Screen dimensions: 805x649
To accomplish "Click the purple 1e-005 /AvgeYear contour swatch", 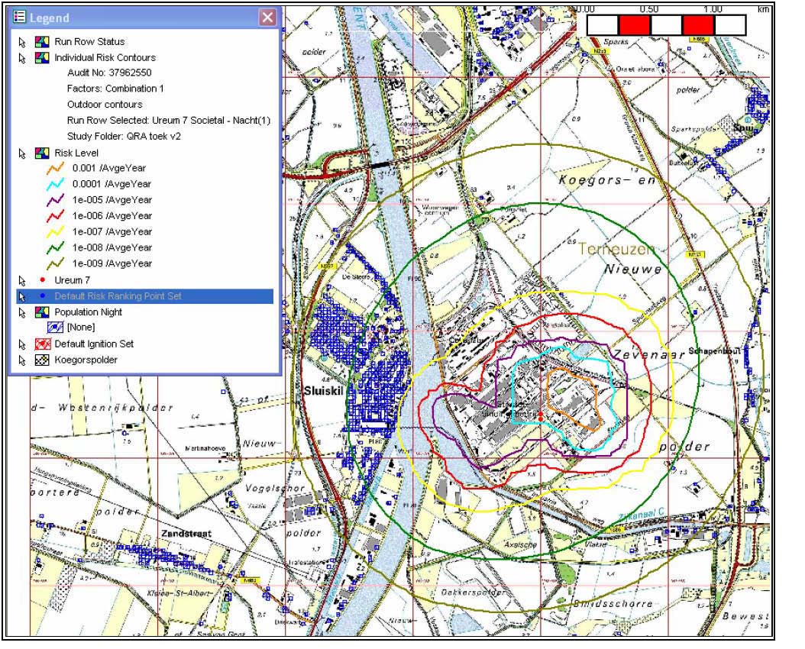I will pyautogui.click(x=56, y=200).
